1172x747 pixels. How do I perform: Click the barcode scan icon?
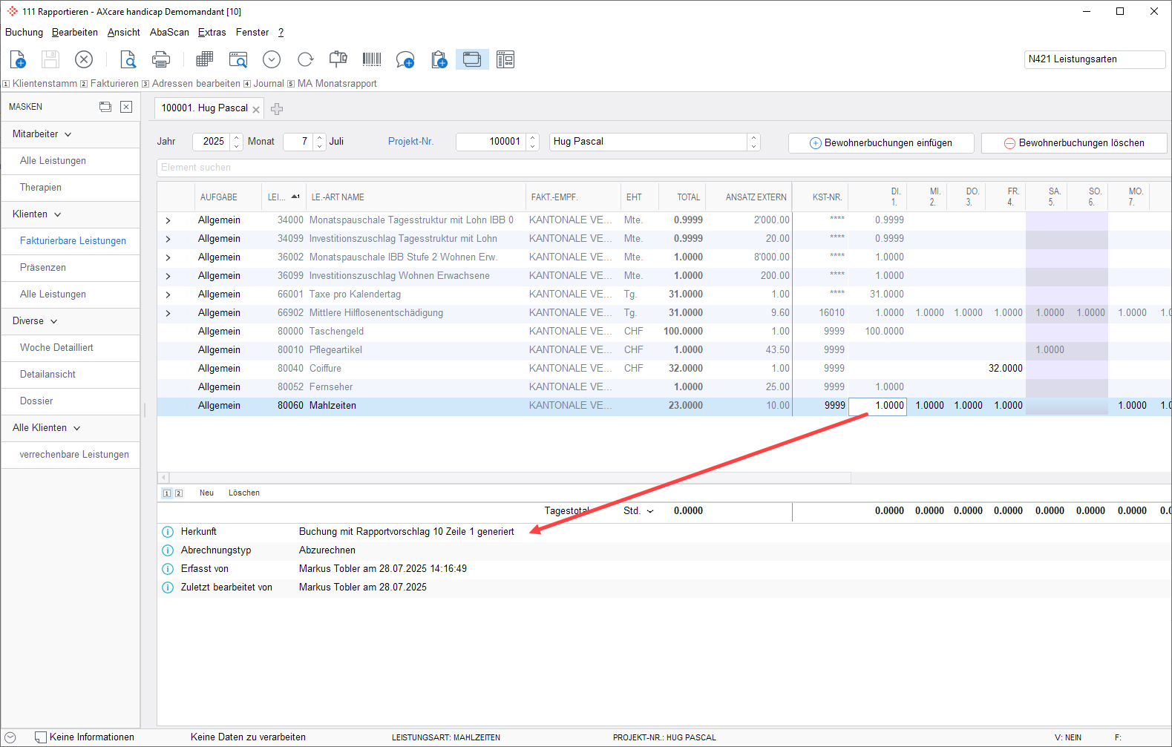click(371, 59)
